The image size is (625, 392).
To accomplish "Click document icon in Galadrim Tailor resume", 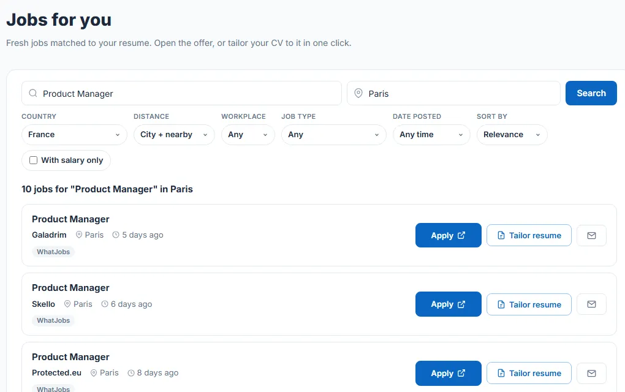I will pos(501,235).
